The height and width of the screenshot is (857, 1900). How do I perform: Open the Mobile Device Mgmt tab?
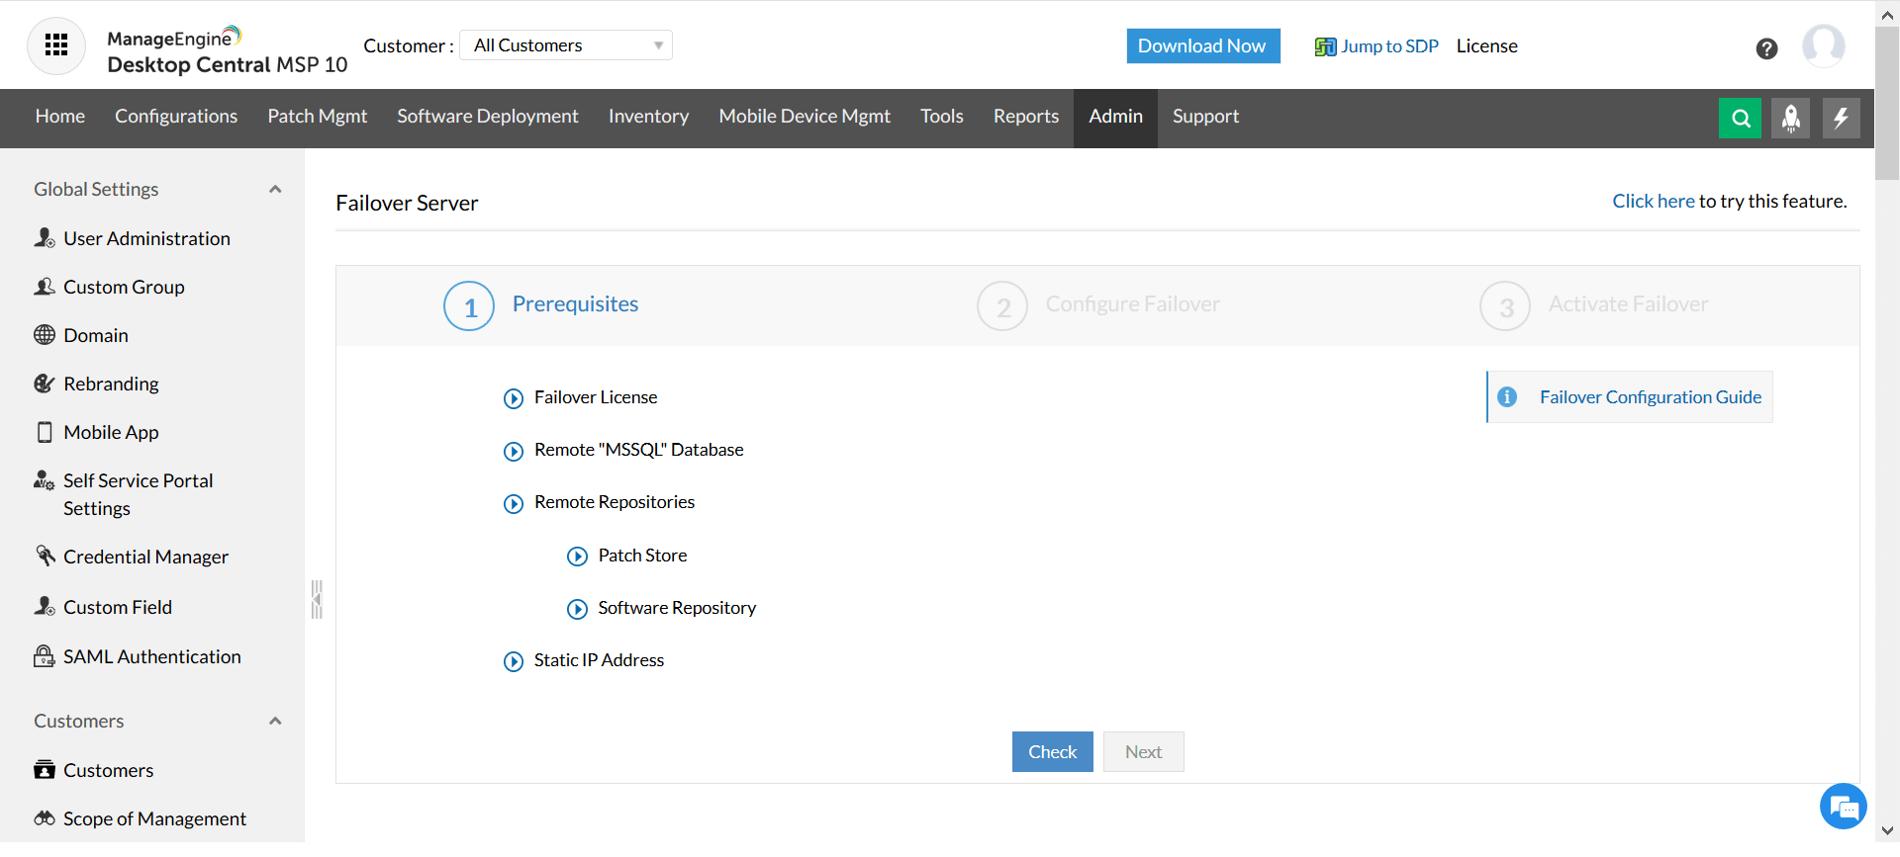tap(805, 117)
